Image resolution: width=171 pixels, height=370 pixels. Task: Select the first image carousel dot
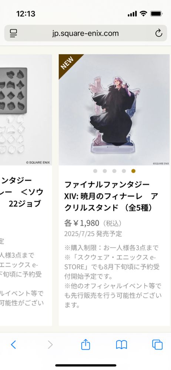tap(95, 171)
